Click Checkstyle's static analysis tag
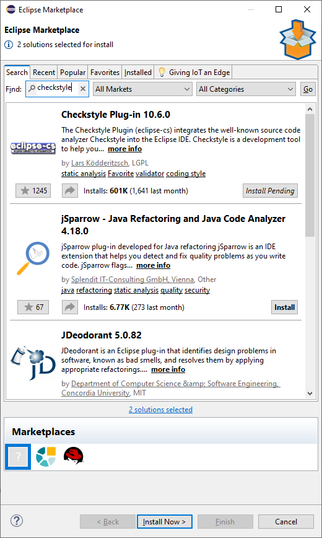 point(84,174)
